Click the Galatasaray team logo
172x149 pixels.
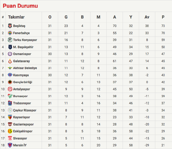(10, 61)
